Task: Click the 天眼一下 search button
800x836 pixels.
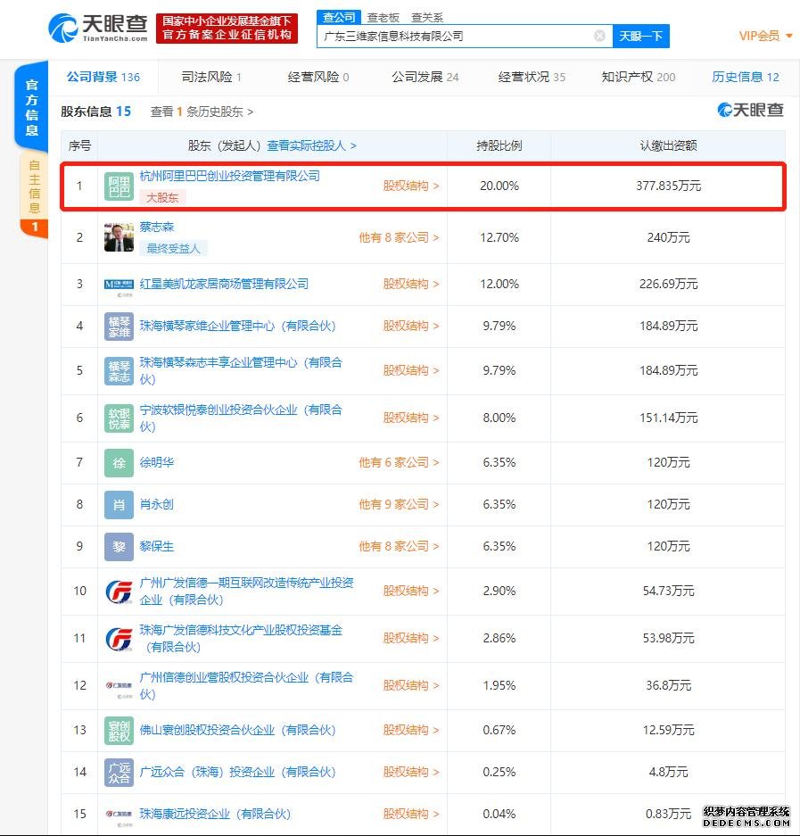Action: (640, 37)
